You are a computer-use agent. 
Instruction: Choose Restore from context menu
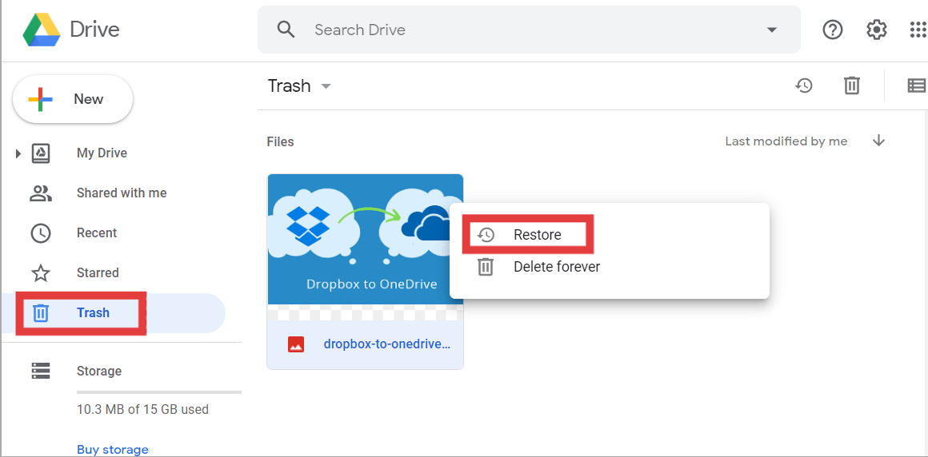pos(537,235)
